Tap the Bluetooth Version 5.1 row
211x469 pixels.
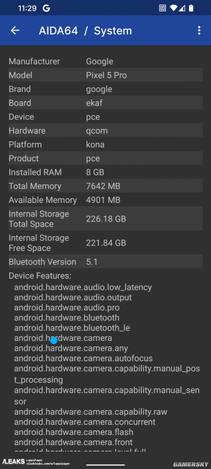click(105, 262)
